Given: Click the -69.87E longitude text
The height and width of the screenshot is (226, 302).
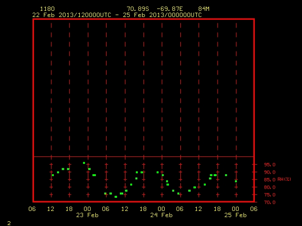Looking at the screenshot, I should click(x=169, y=9).
